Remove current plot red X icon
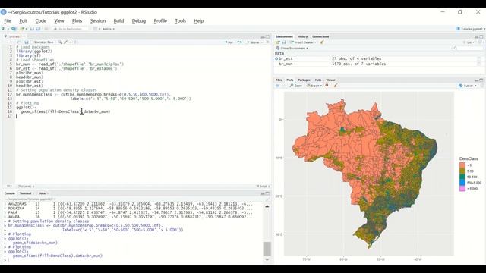This screenshot has width=486, height=273. [x=327, y=86]
